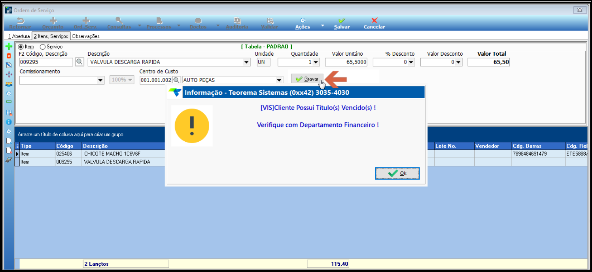Screen dimensions: 592x272
Task: Click the 115,40 total in footer
Action: pyautogui.click(x=328, y=264)
